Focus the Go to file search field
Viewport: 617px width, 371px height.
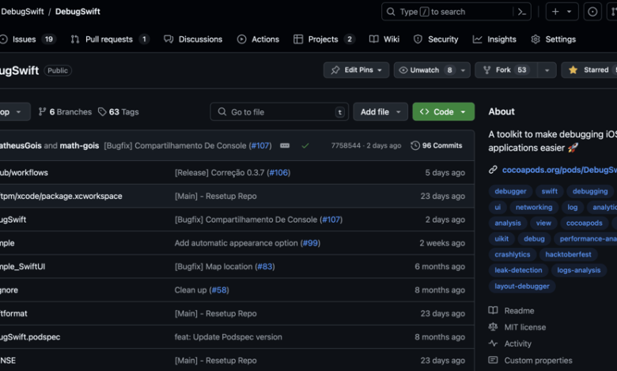coord(279,112)
